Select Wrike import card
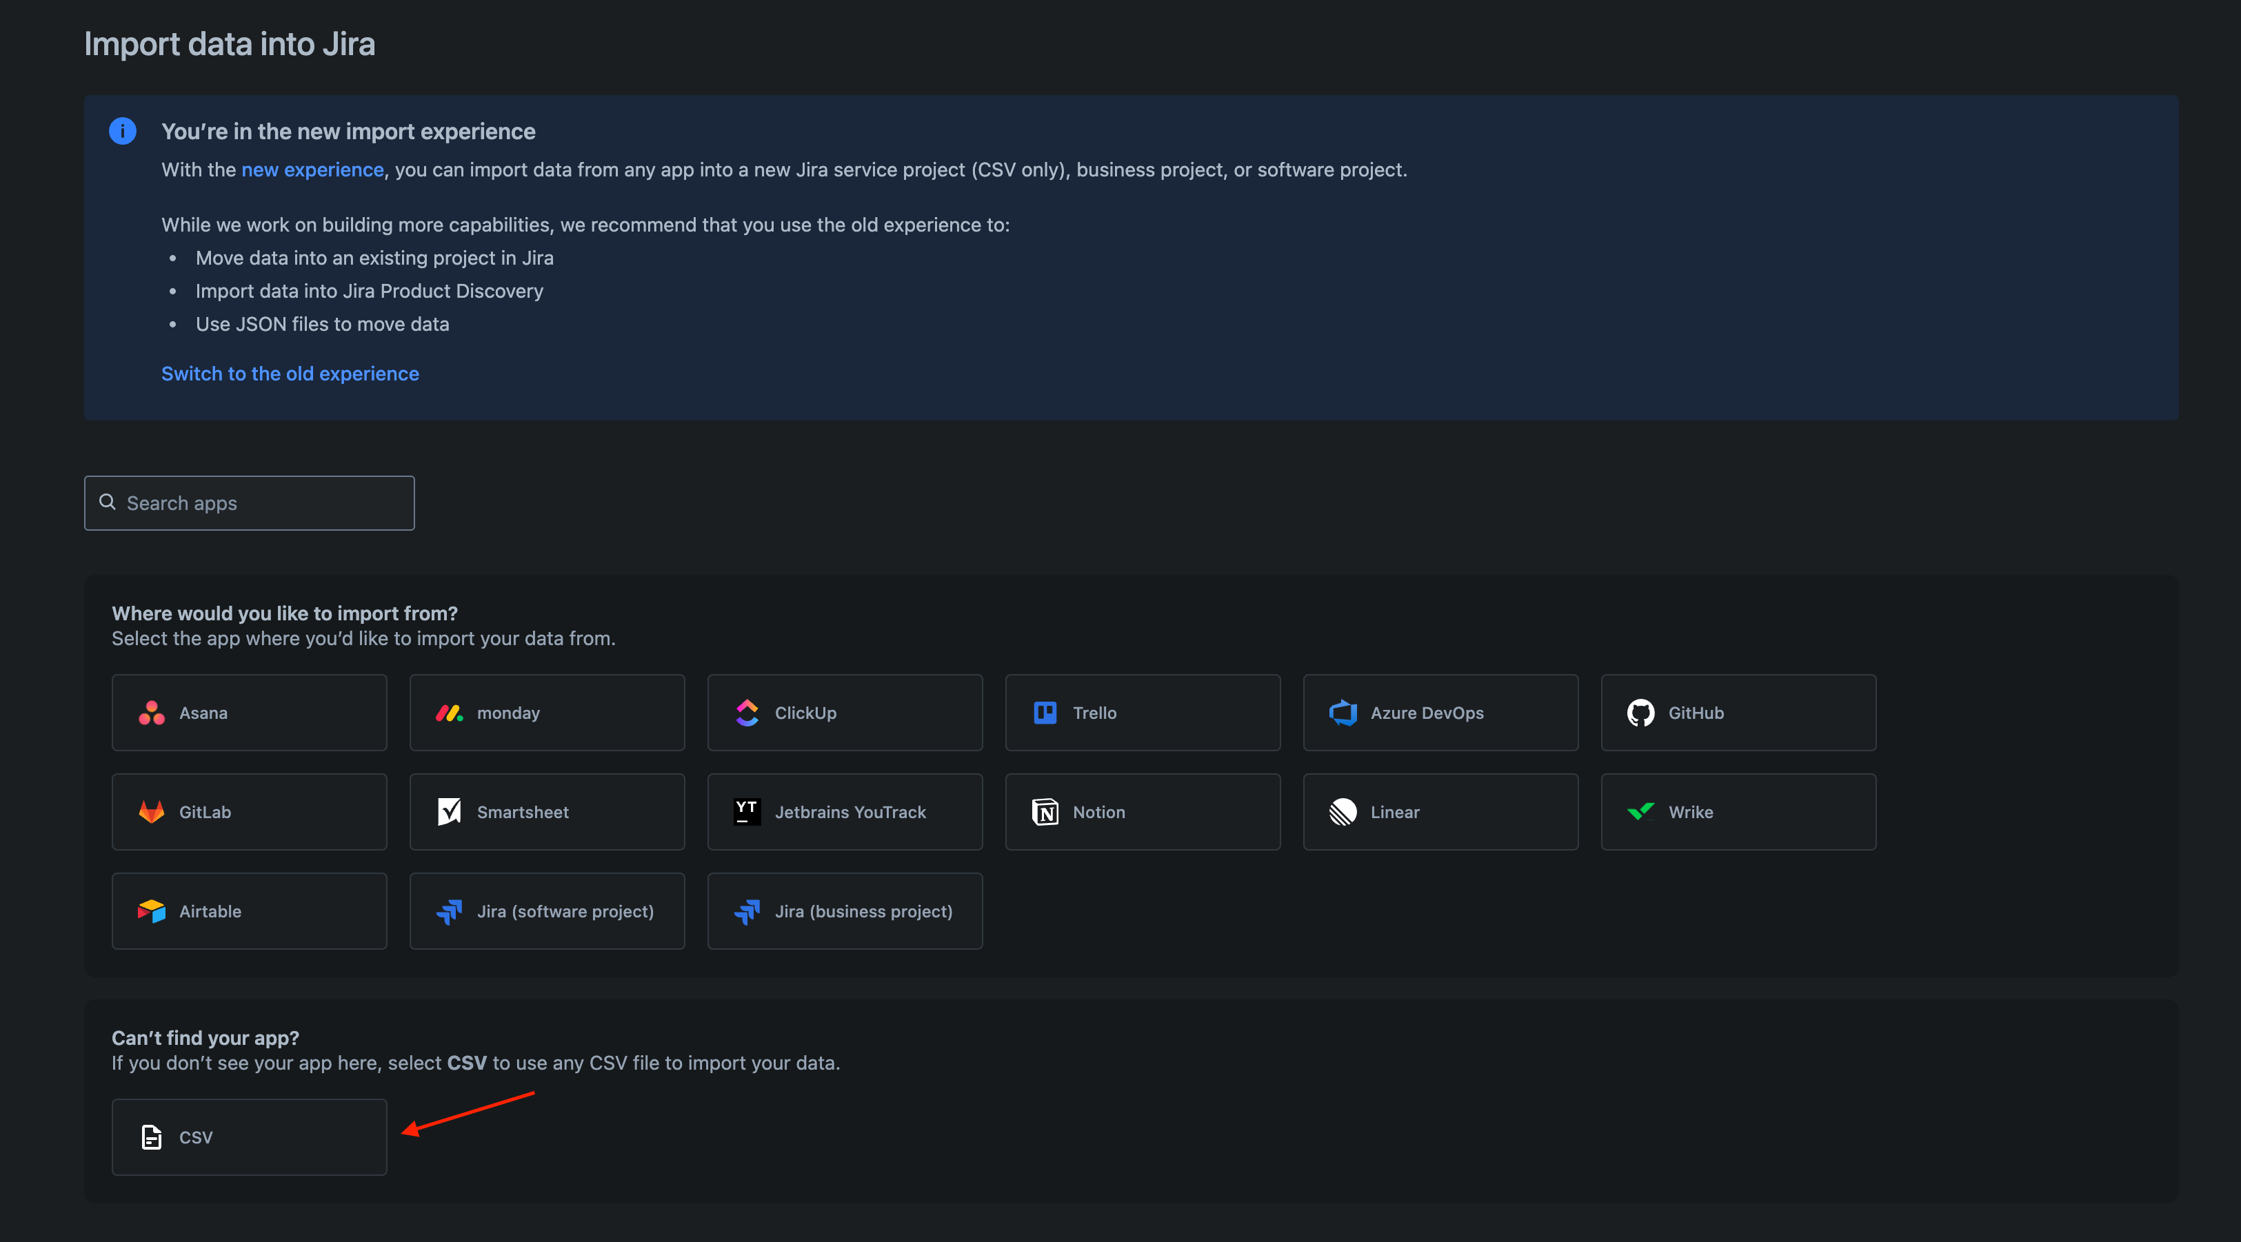 tap(1738, 811)
